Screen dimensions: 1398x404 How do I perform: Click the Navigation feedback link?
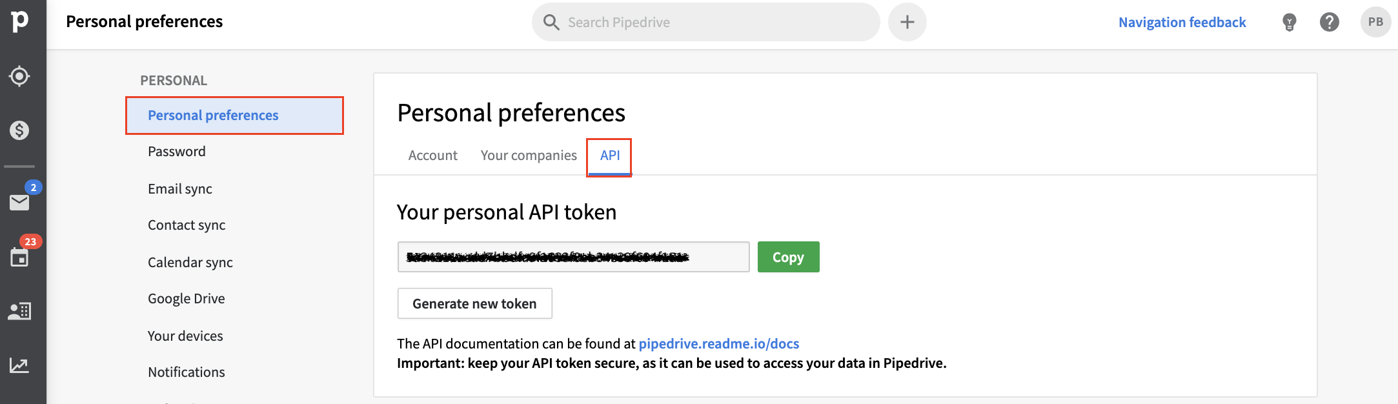1182,23
